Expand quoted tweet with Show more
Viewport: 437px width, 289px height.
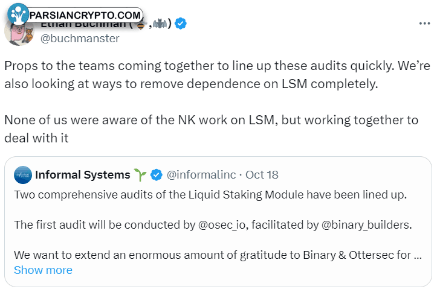click(43, 270)
